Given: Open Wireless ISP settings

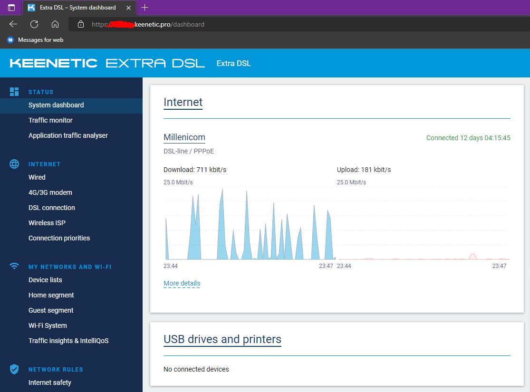Looking at the screenshot, I should point(47,223).
